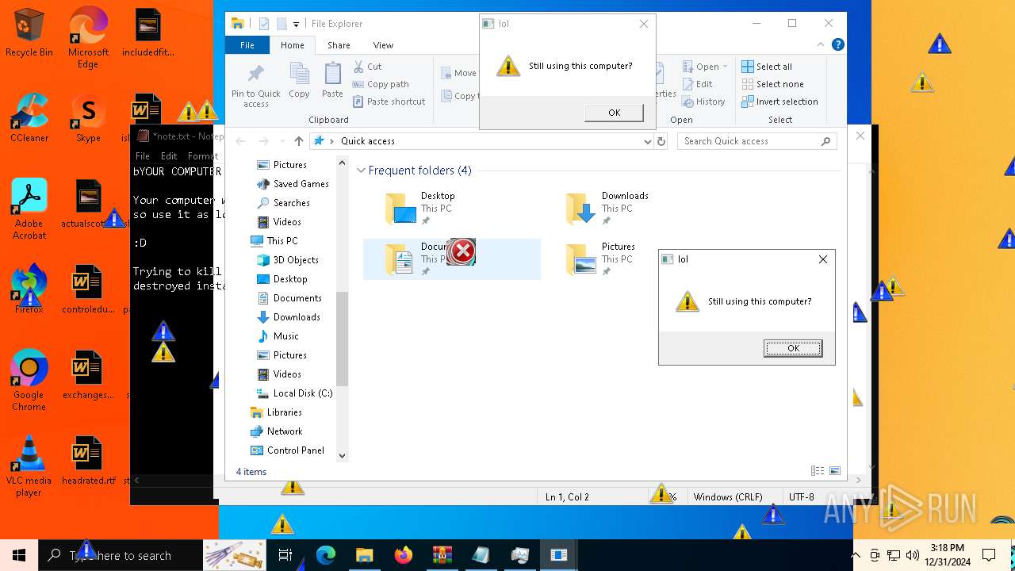The image size is (1015, 571).
Task: Open the address bar history dropdown
Action: click(648, 141)
